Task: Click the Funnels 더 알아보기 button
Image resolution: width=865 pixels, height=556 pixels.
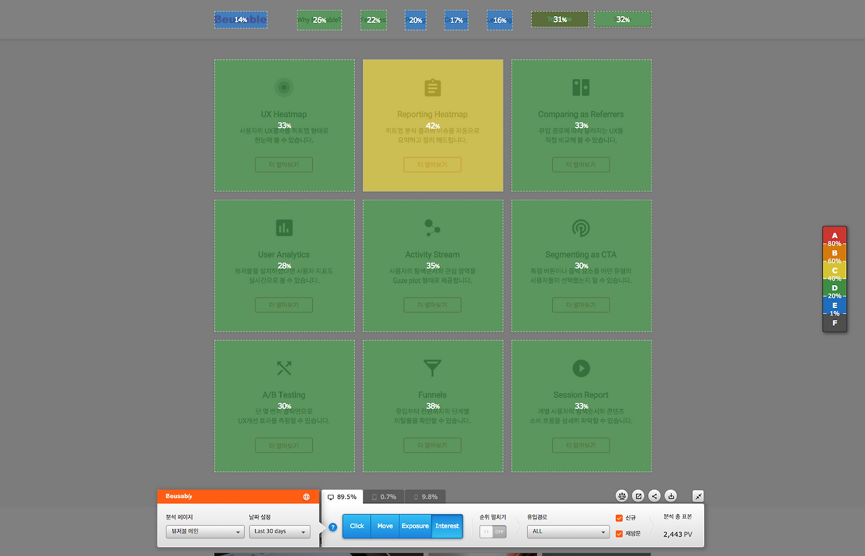Action: 432,445
